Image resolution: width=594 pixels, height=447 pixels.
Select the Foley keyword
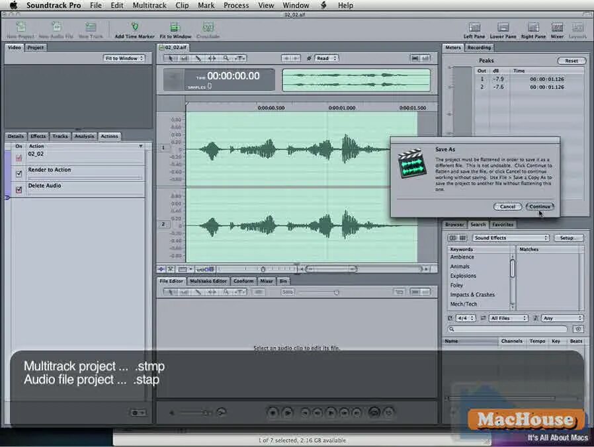(456, 286)
